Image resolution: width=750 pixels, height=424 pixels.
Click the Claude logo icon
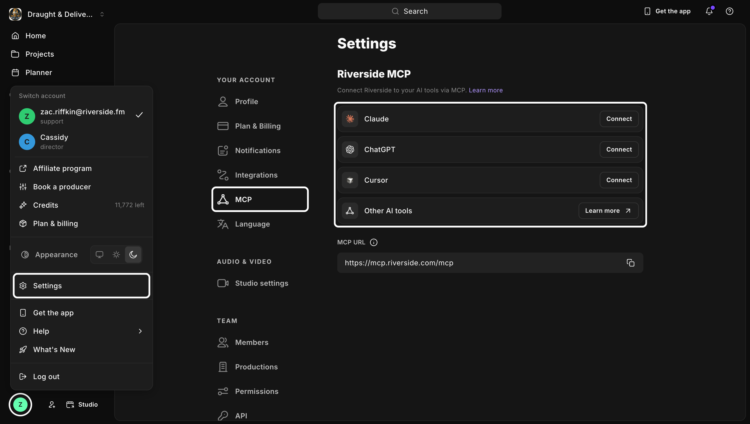(350, 119)
